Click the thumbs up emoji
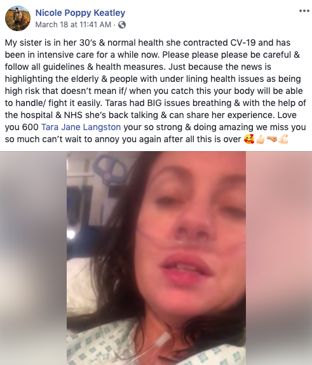The height and width of the screenshot is (365, 312). (261, 139)
